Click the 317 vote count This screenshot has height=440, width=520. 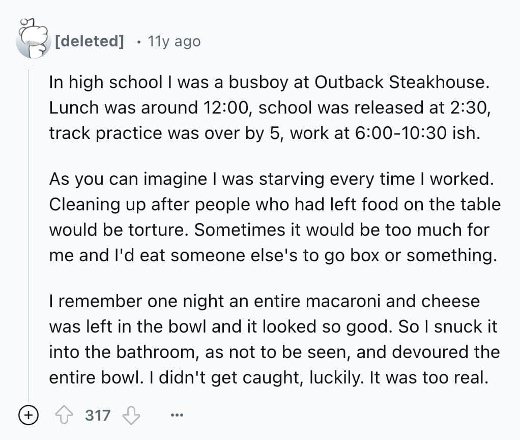(x=98, y=415)
